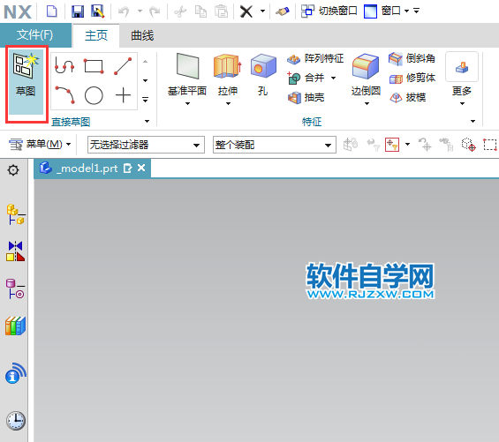Click the Datum Plane (基准平面) icon
499x442 pixels.
187,66
